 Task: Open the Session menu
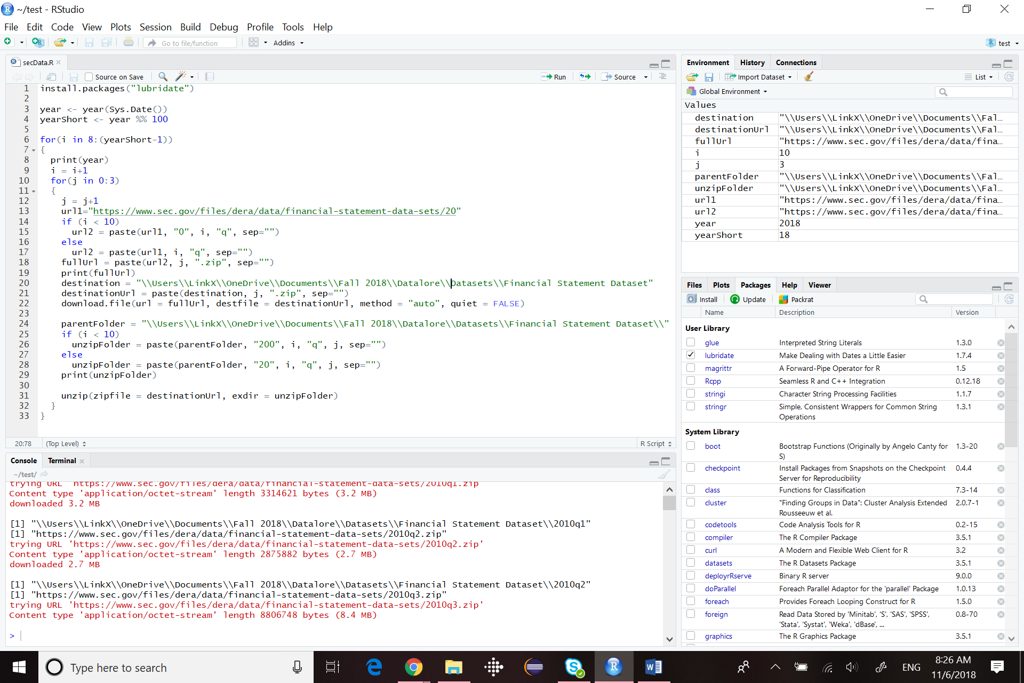(155, 27)
